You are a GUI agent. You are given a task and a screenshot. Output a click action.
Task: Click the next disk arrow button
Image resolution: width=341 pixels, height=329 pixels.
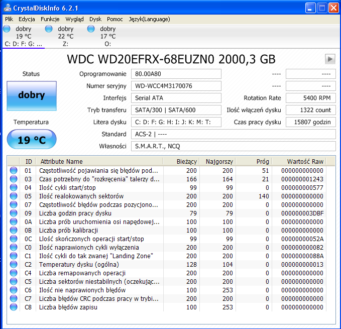click(x=330, y=59)
